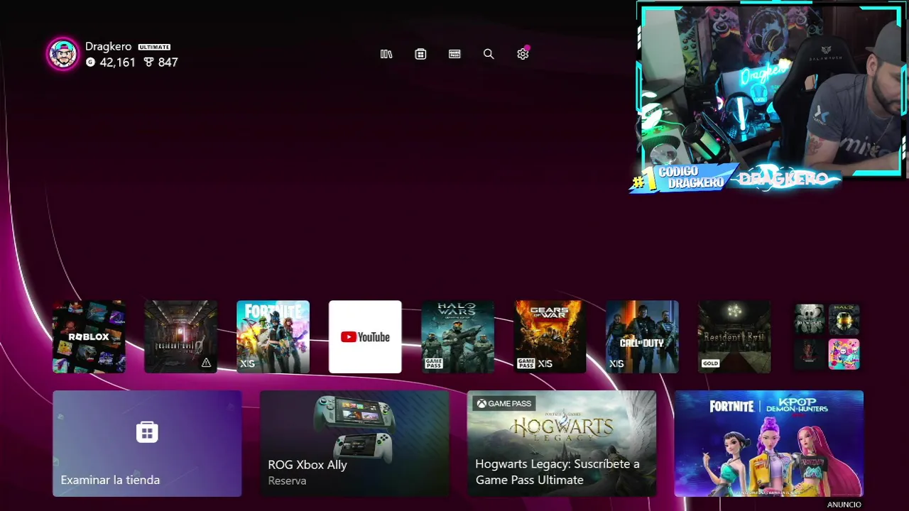The image size is (909, 511).
Task: Open Hogwarts Legacy Game Pass Ultimate card
Action: coord(562,444)
